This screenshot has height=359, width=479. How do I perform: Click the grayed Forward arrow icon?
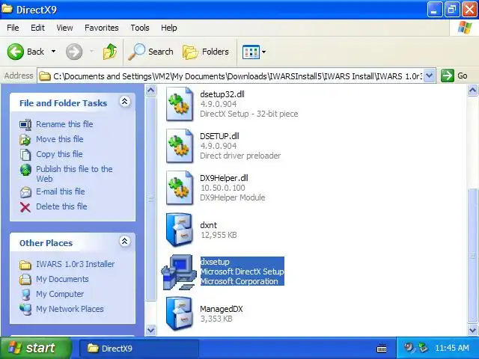tap(74, 52)
